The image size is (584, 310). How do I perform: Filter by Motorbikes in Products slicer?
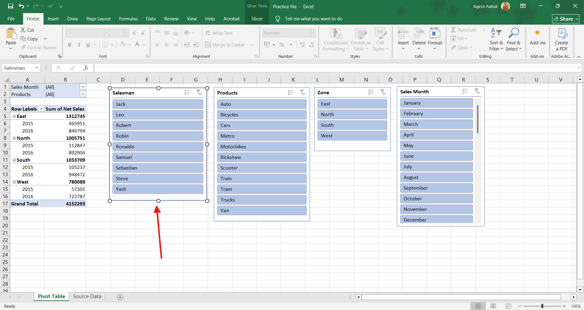[262, 146]
